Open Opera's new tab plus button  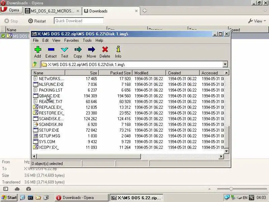pos(145,11)
